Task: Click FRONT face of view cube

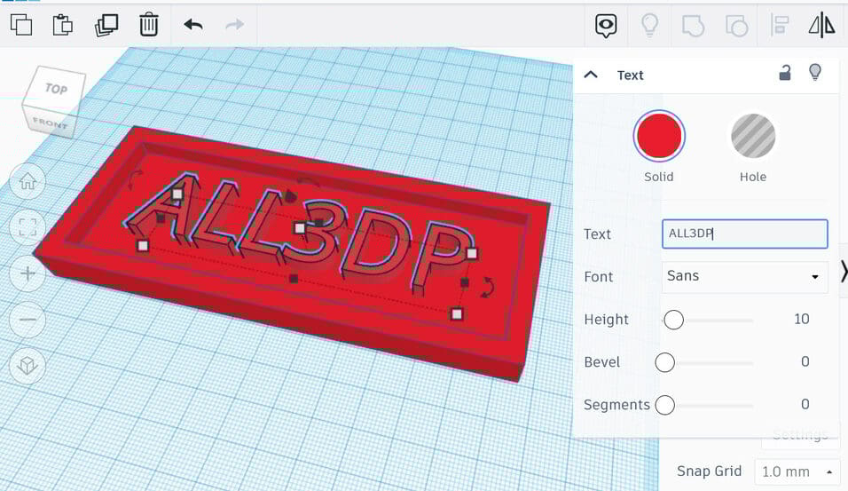Action: click(50, 123)
